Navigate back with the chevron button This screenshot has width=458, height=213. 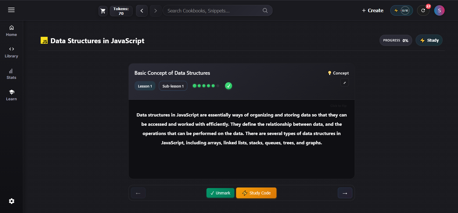(x=142, y=11)
